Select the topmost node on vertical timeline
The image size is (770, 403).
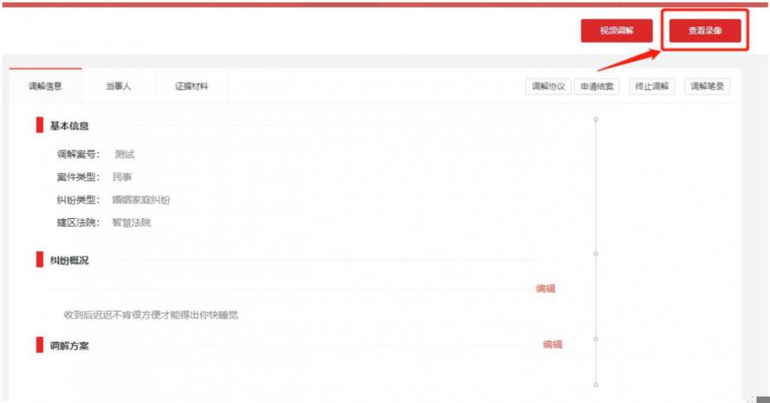595,119
